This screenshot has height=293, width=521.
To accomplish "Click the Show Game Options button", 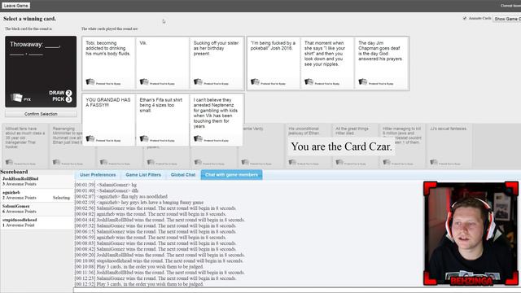I will click(506, 19).
